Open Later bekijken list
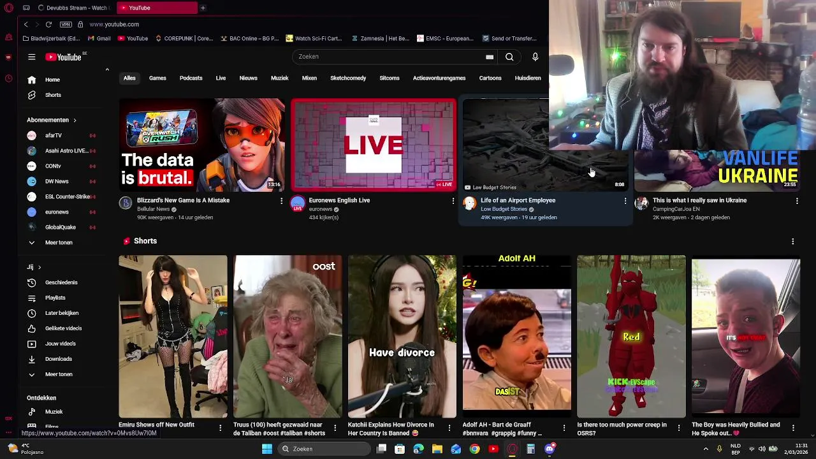Screen dimensions: 816x459 click(62, 313)
